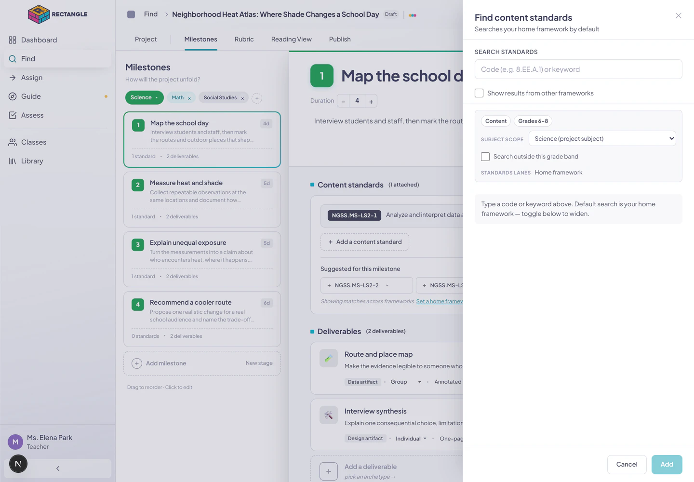Open the Reading View tab
The width and height of the screenshot is (694, 482).
coord(291,40)
